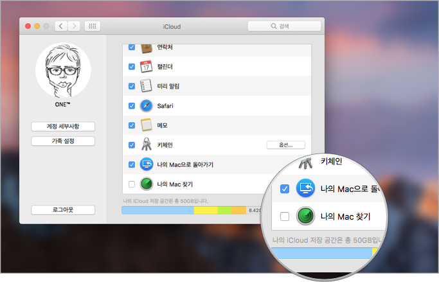This screenshot has width=439, height=282.
Task: Disable 나의 Mac으로 돌아가기 checkbox
Action: 132,164
